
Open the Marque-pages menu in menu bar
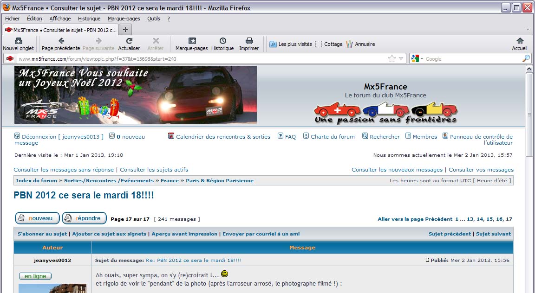[x=124, y=19]
